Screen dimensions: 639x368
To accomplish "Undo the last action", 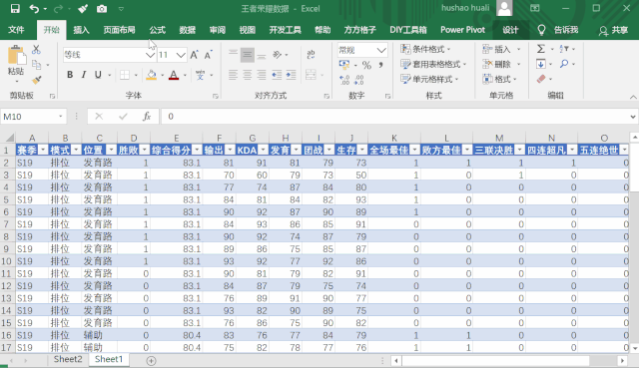I will [34, 9].
